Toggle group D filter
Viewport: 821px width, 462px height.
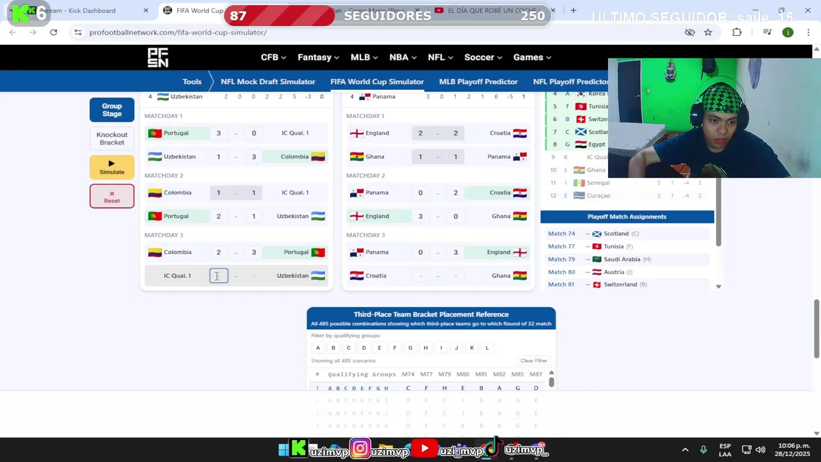click(x=364, y=348)
